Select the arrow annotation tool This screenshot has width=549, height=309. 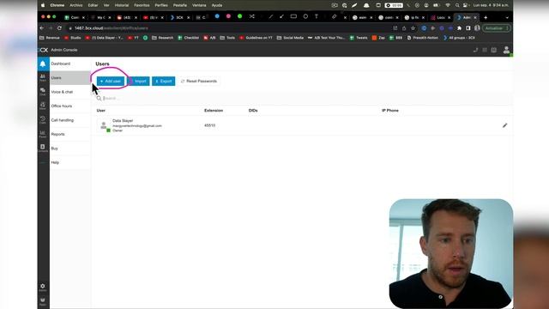coord(281,16)
